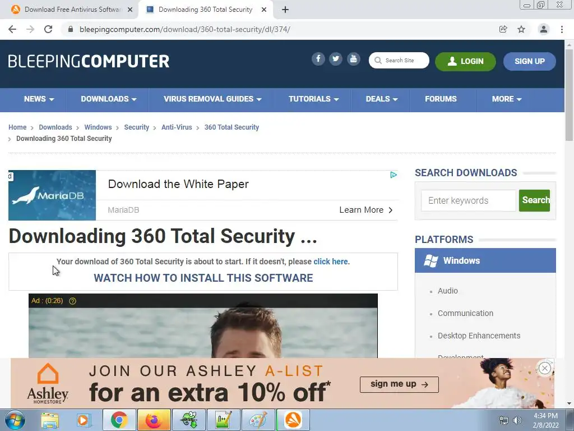
Task: Click the 'click here' download link
Action: point(331,262)
